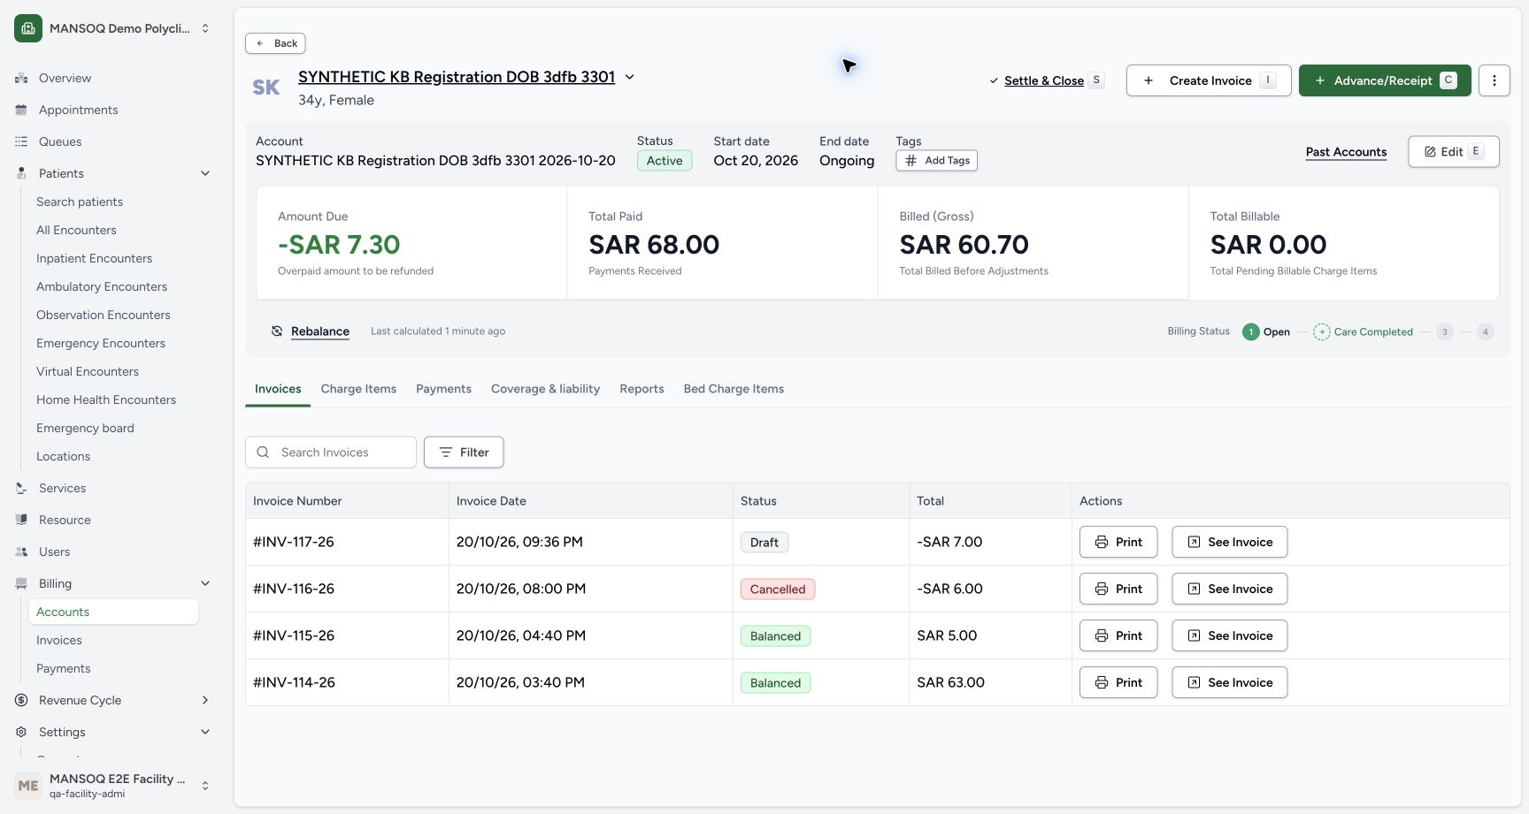The height and width of the screenshot is (814, 1529).
Task: Open the user account switcher at bottom
Action: point(205,786)
